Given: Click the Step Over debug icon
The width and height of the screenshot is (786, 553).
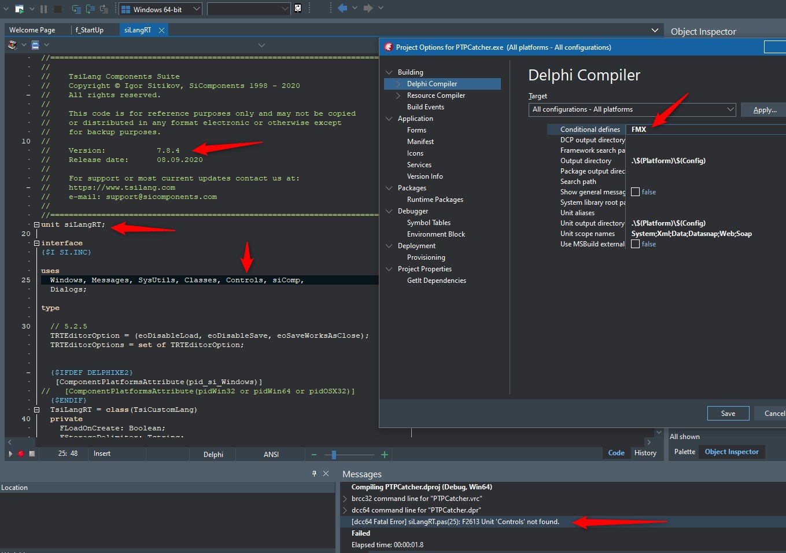Looking at the screenshot, I should [x=90, y=9].
